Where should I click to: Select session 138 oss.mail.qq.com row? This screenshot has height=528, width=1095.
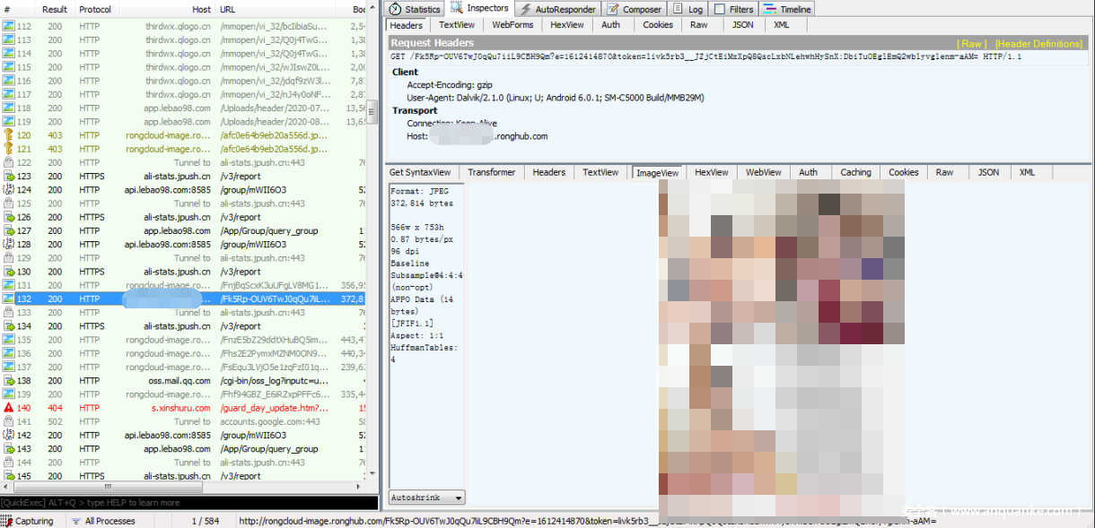tap(184, 381)
